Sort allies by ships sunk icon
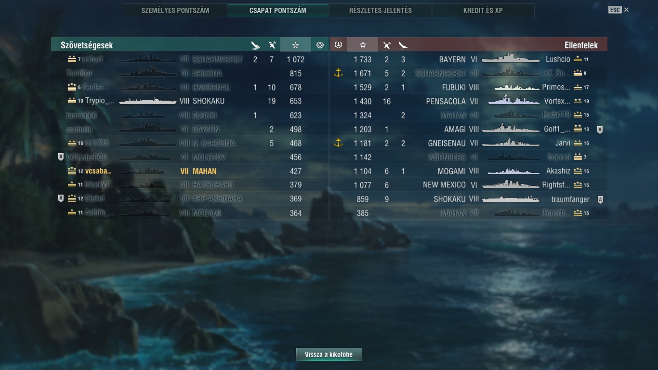Image resolution: width=658 pixels, height=370 pixels. pyautogui.click(x=255, y=45)
